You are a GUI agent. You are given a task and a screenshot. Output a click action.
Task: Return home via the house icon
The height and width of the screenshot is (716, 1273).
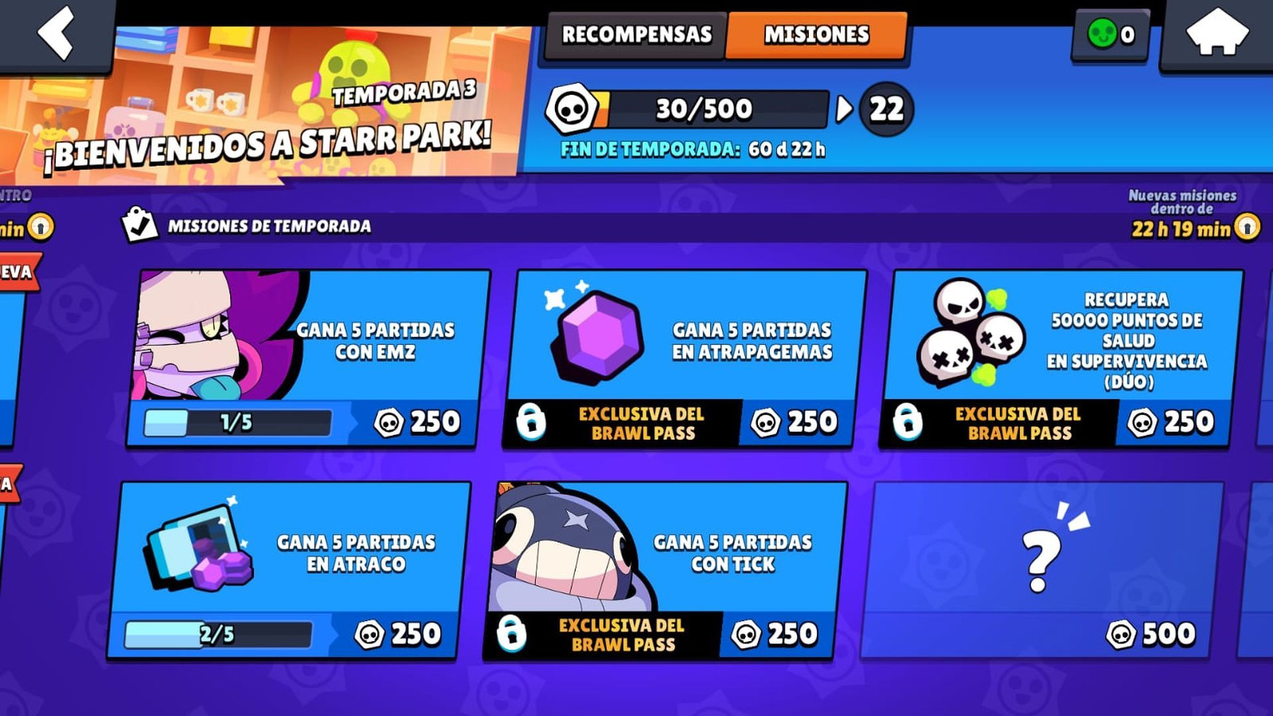click(1217, 33)
